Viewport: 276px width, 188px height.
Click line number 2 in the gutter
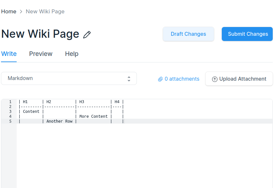(10, 107)
